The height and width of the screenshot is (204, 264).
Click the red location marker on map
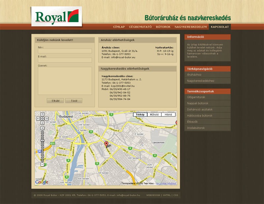pos(106,144)
